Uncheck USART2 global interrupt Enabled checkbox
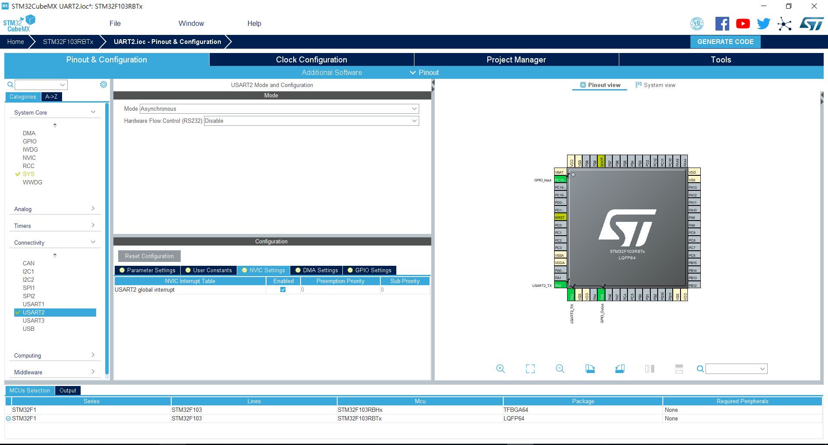Viewport: 828px width, 445px height. (x=283, y=289)
